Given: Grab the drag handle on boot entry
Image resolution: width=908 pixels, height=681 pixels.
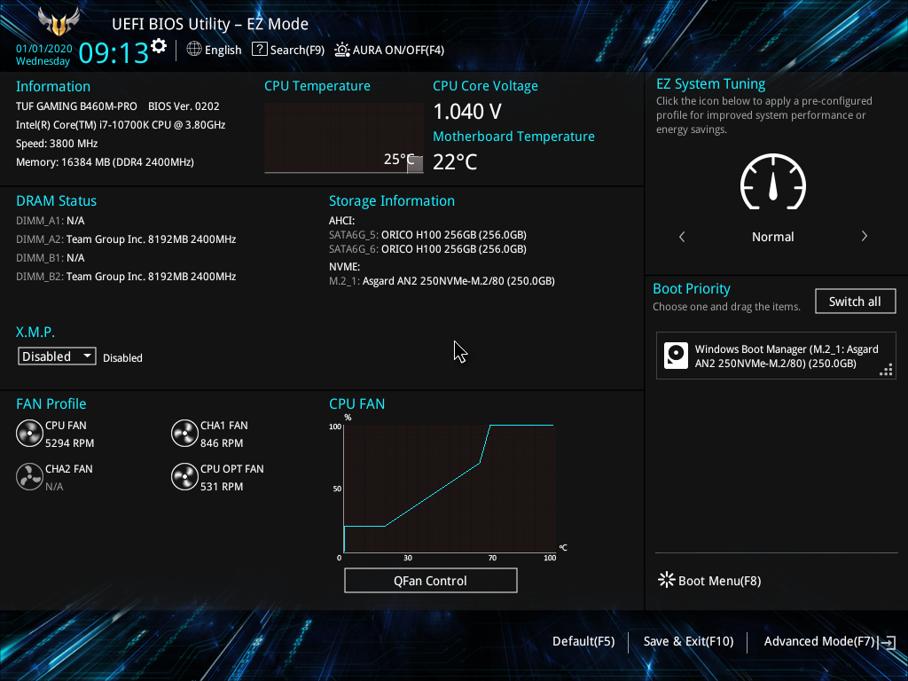Looking at the screenshot, I should 886,370.
